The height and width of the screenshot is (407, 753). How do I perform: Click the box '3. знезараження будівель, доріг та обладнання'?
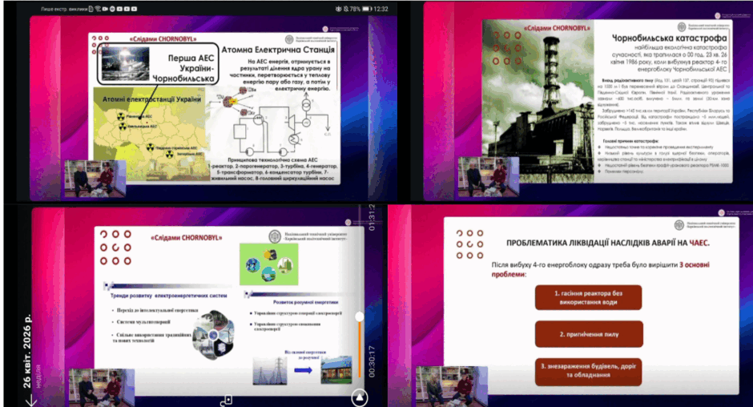point(588,370)
